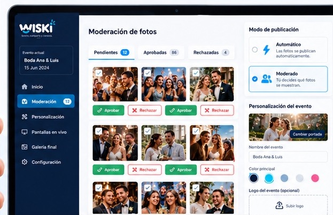Choose the light gray color swatch
The width and height of the screenshot is (333, 215).
coord(300,178)
